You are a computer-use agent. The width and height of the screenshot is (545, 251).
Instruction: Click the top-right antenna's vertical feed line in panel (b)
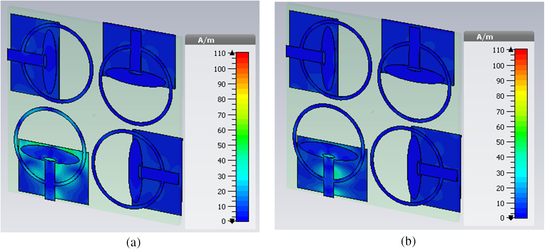coord(414,46)
